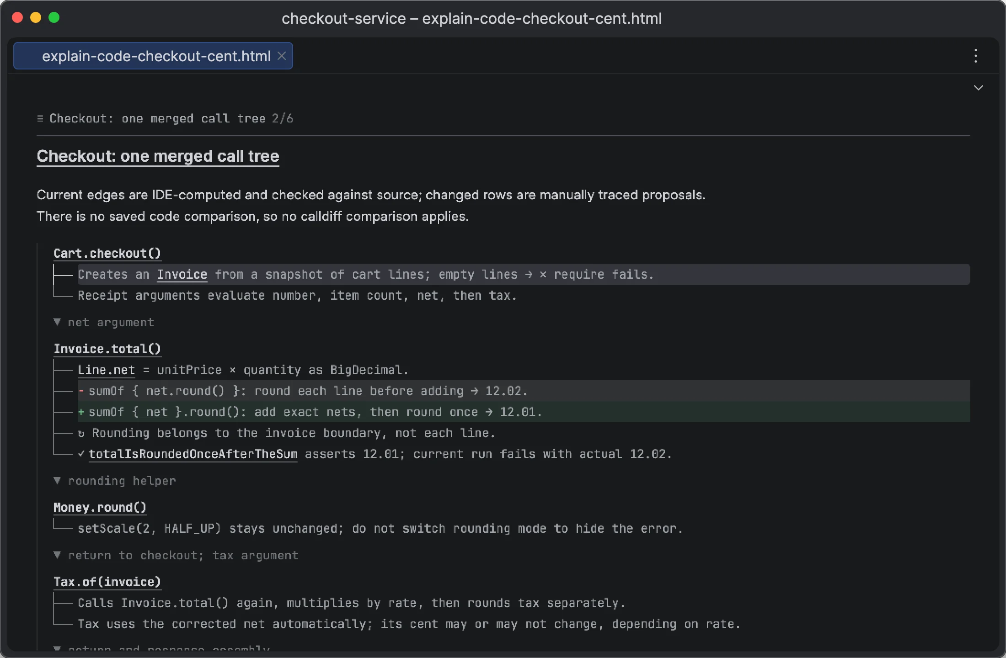Click the chevron-down icon at top right
The width and height of the screenshot is (1006, 658).
pyautogui.click(x=978, y=88)
